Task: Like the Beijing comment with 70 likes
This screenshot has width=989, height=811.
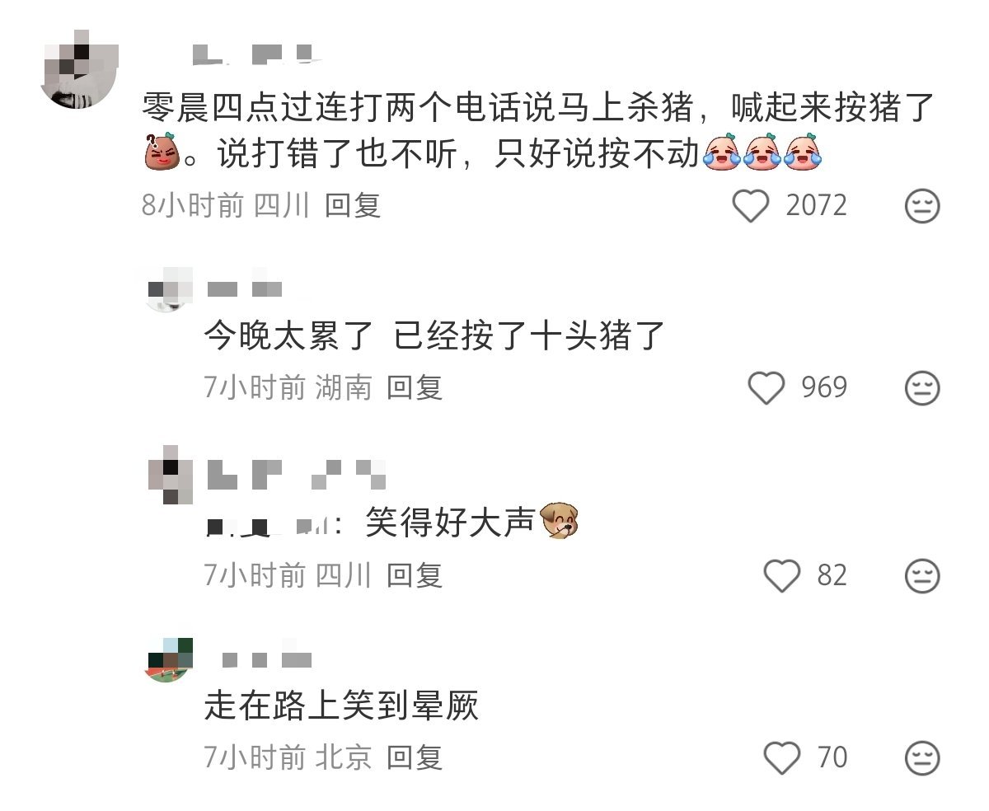Action: tap(782, 757)
